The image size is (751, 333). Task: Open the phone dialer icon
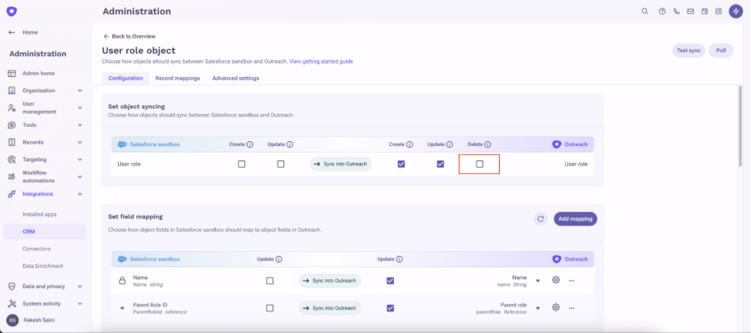676,11
